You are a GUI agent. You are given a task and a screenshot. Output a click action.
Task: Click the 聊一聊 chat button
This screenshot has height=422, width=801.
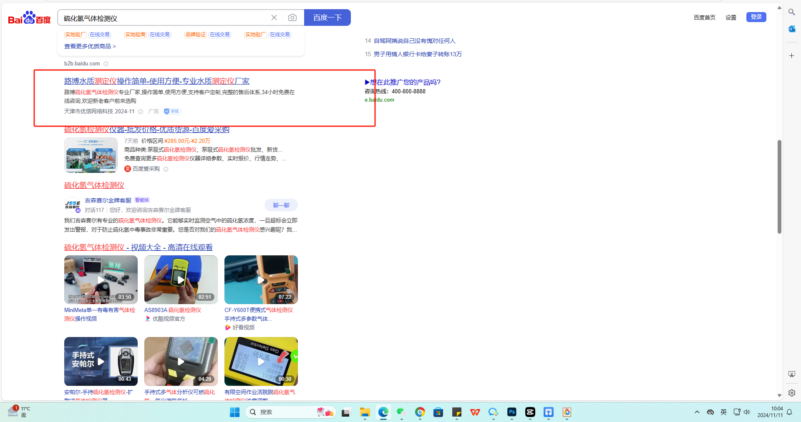click(x=281, y=205)
